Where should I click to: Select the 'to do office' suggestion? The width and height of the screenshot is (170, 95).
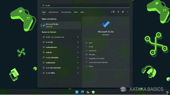[50, 73]
